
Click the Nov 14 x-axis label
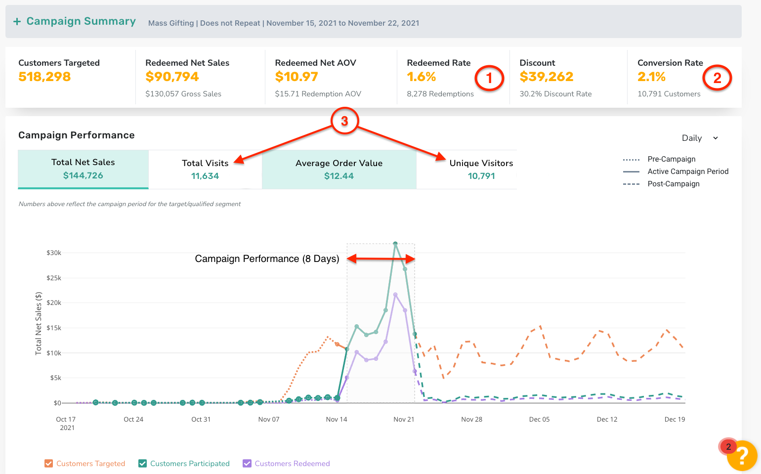[337, 420]
